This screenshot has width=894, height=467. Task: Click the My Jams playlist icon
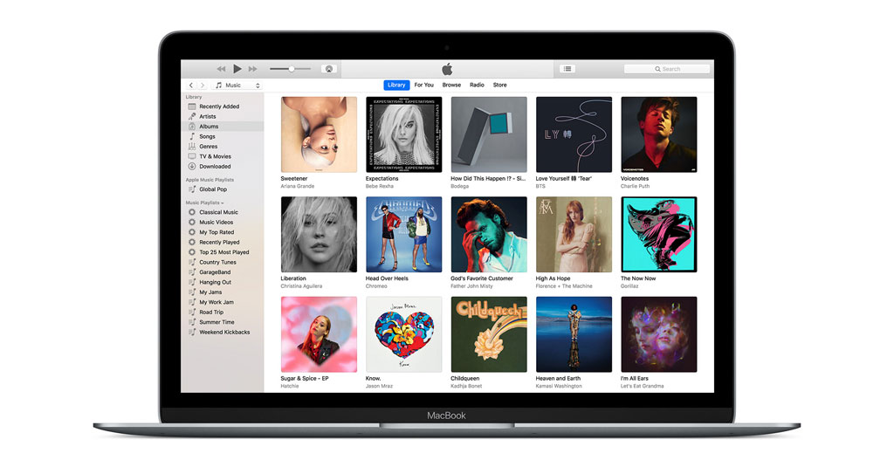tap(192, 292)
